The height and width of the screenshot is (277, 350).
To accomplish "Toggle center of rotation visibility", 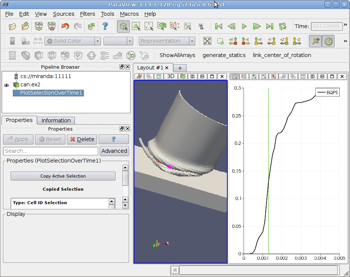I will 328,41.
